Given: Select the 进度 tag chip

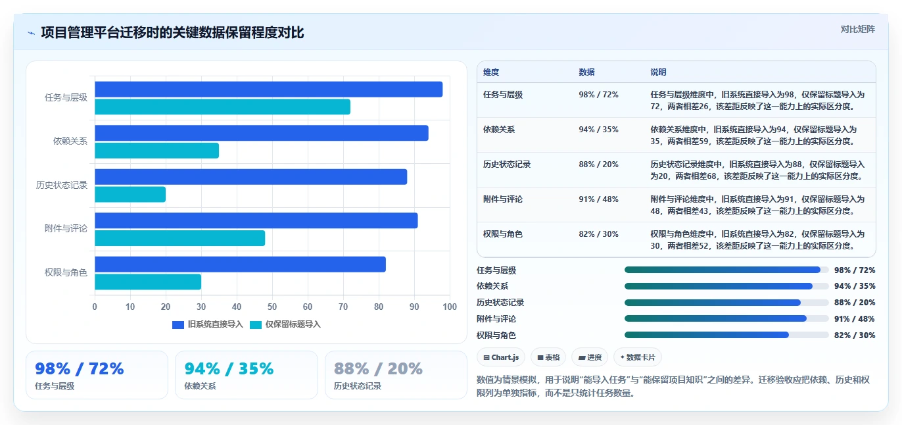Looking at the screenshot, I should coord(590,357).
